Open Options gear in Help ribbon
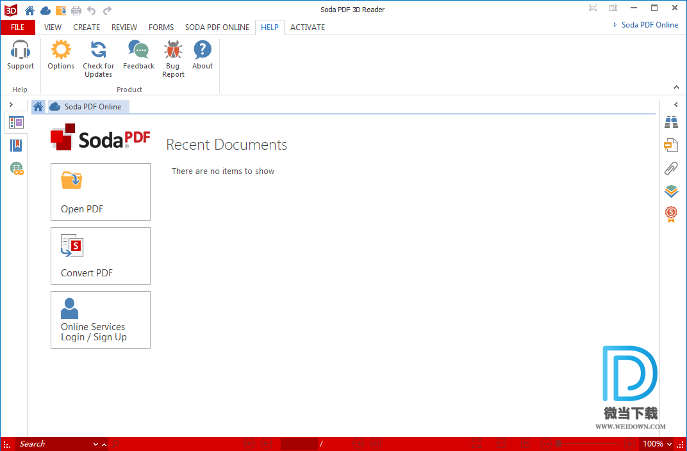687x451 pixels. 61,54
